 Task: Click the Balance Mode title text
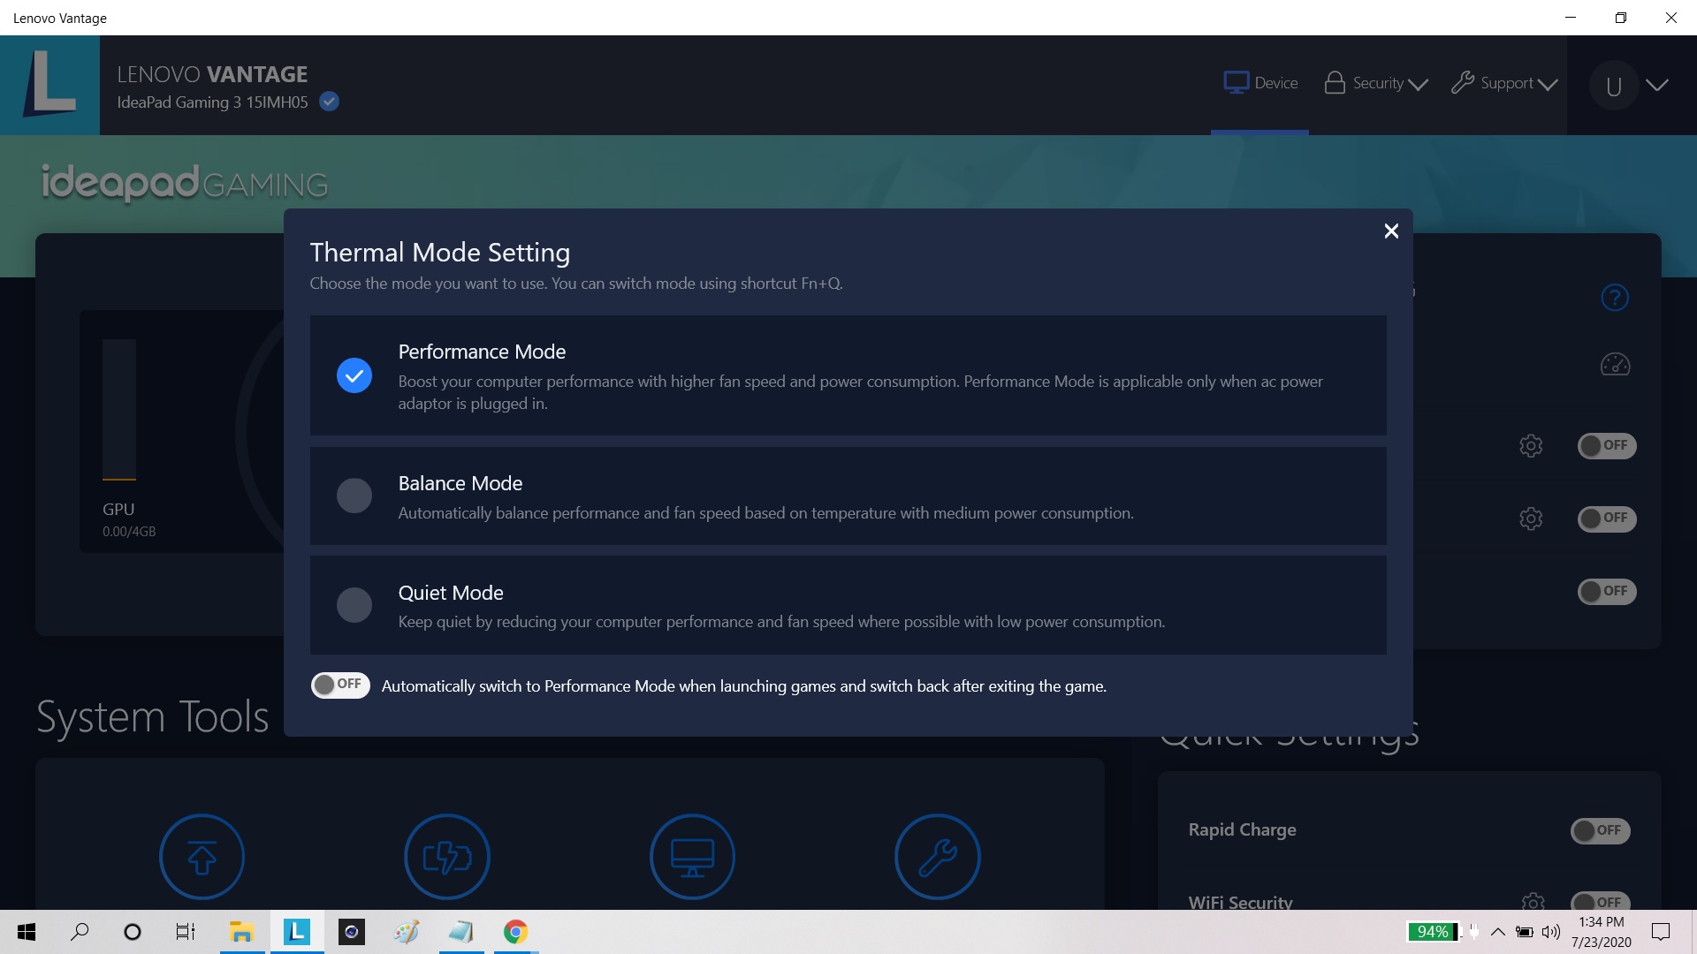460,483
